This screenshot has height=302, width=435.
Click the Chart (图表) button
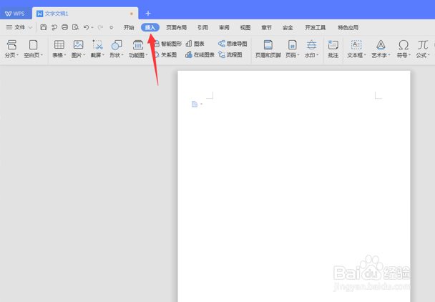[x=195, y=44]
